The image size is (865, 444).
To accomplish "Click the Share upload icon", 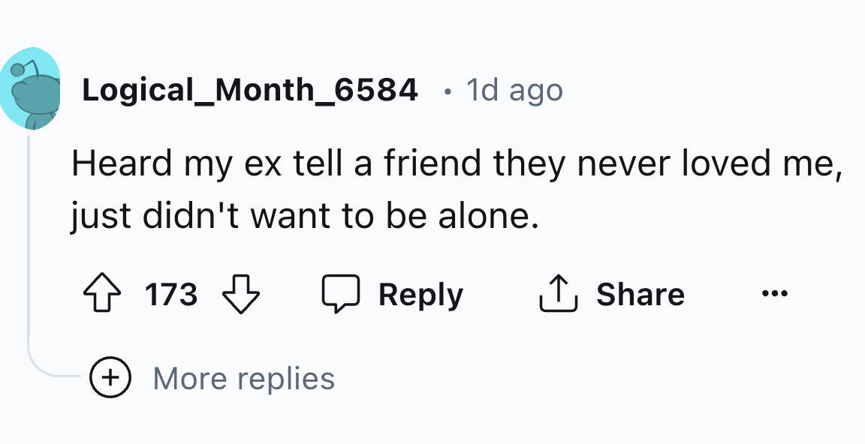I will [557, 292].
